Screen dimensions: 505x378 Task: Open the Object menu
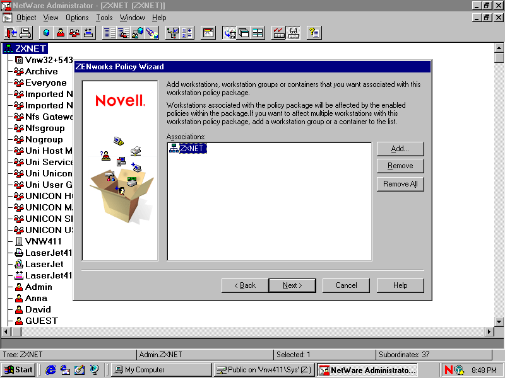pyautogui.click(x=26, y=18)
